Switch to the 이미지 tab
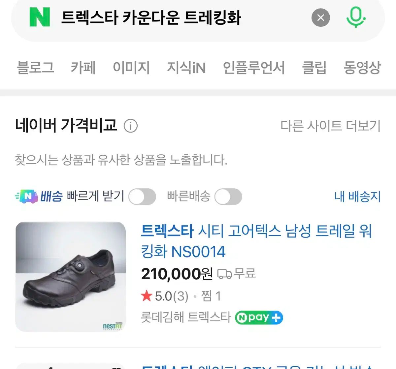This screenshot has height=369, width=396. [x=131, y=68]
